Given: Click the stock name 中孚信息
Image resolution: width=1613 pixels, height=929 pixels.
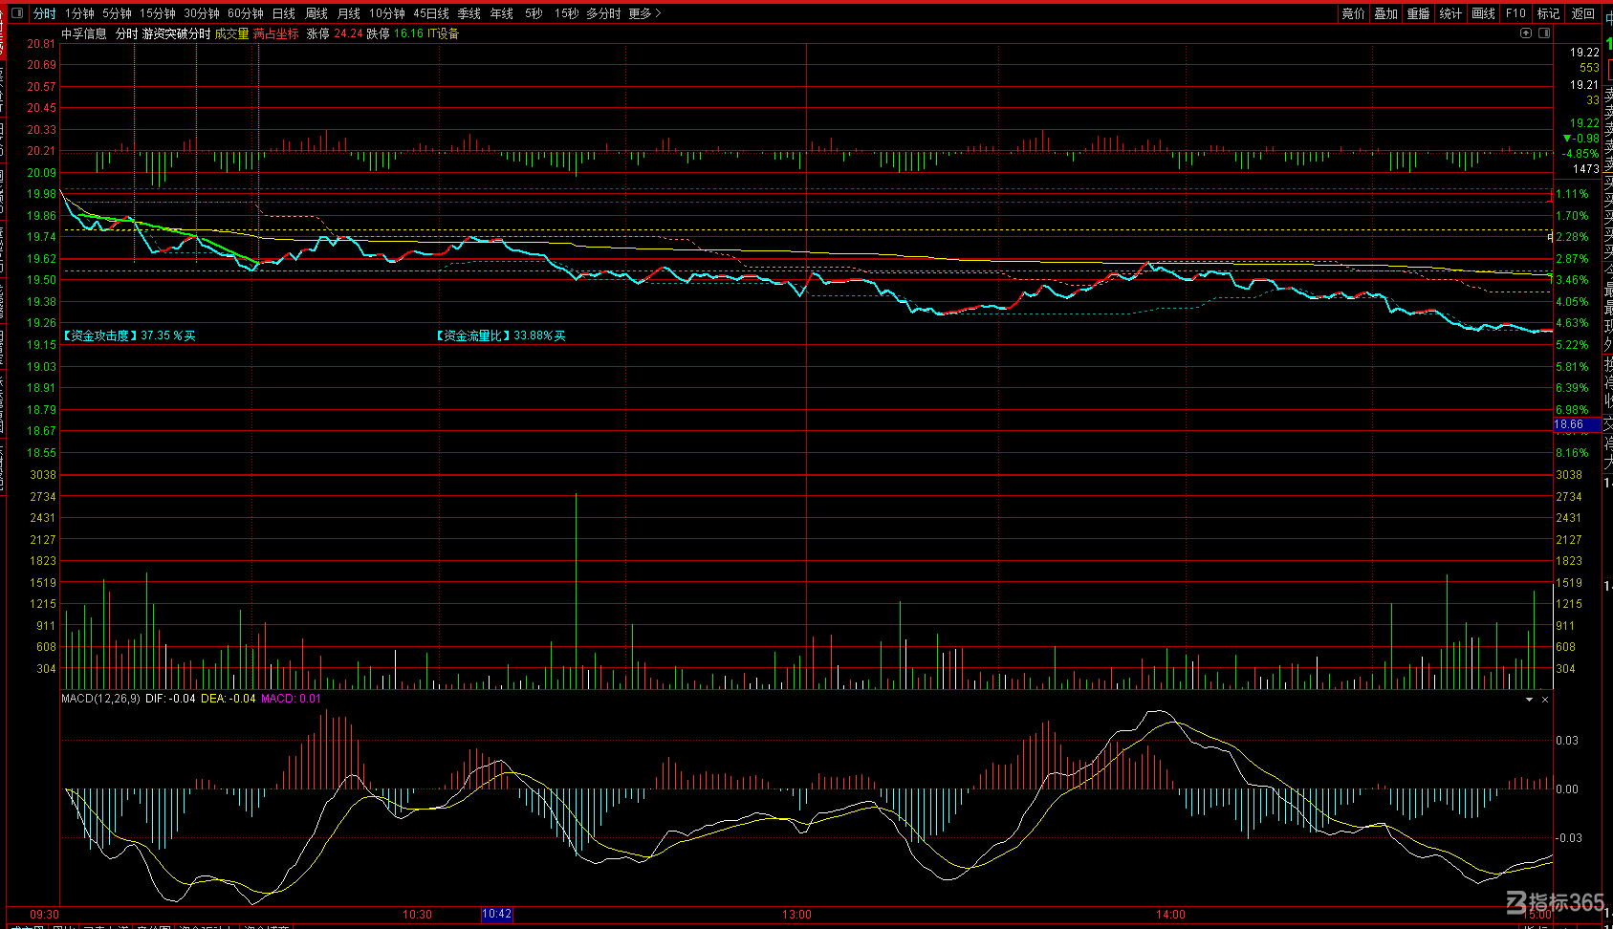Looking at the screenshot, I should [84, 33].
